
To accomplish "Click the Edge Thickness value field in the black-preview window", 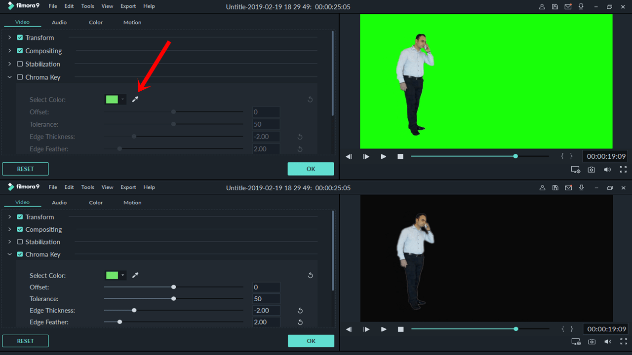I will click(x=267, y=311).
